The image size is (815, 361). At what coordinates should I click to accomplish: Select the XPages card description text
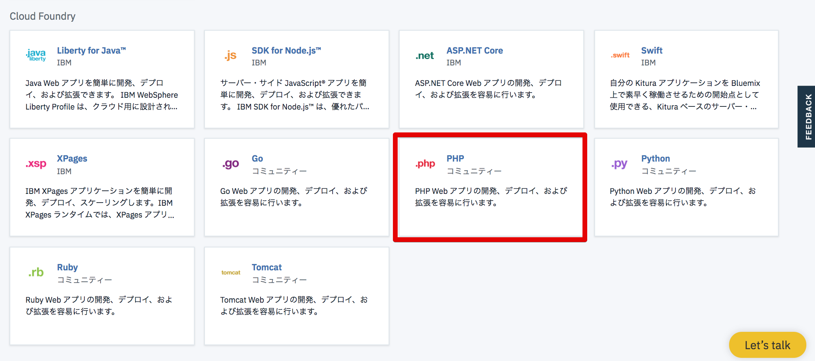point(100,203)
